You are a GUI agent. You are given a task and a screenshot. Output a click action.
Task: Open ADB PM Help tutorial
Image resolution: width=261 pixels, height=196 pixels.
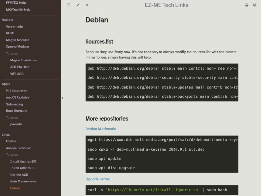[x=20, y=67]
